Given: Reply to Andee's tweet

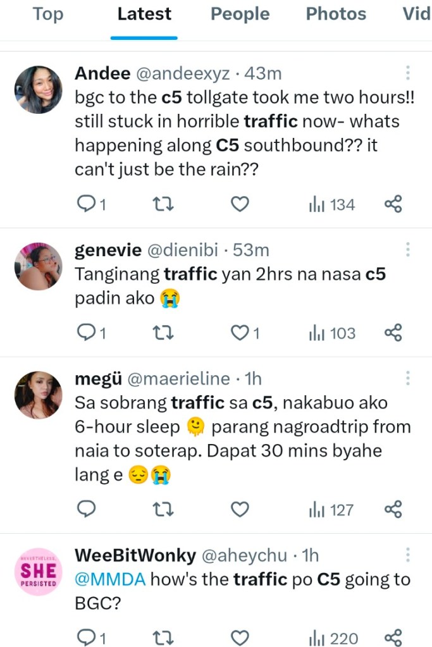Looking at the screenshot, I should pyautogui.click(x=85, y=204).
